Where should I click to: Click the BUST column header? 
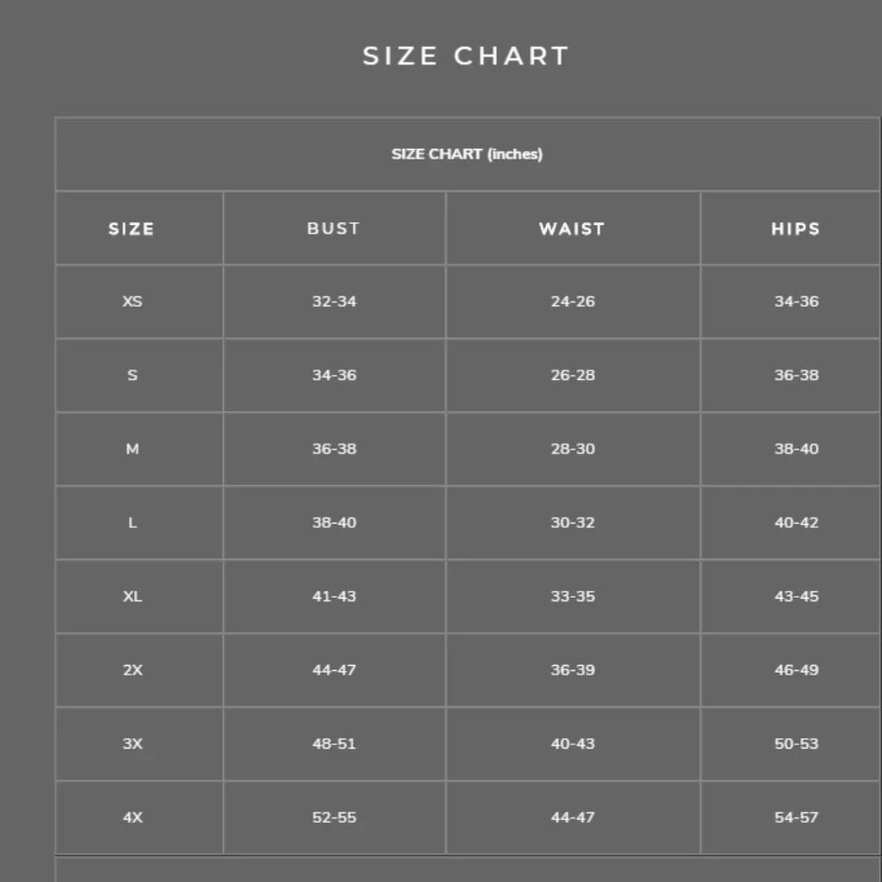[333, 228]
